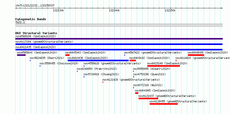Click the chr5:132122232..132159337 coordinate text
The height and width of the screenshot is (114, 230).
click(x=35, y=6)
